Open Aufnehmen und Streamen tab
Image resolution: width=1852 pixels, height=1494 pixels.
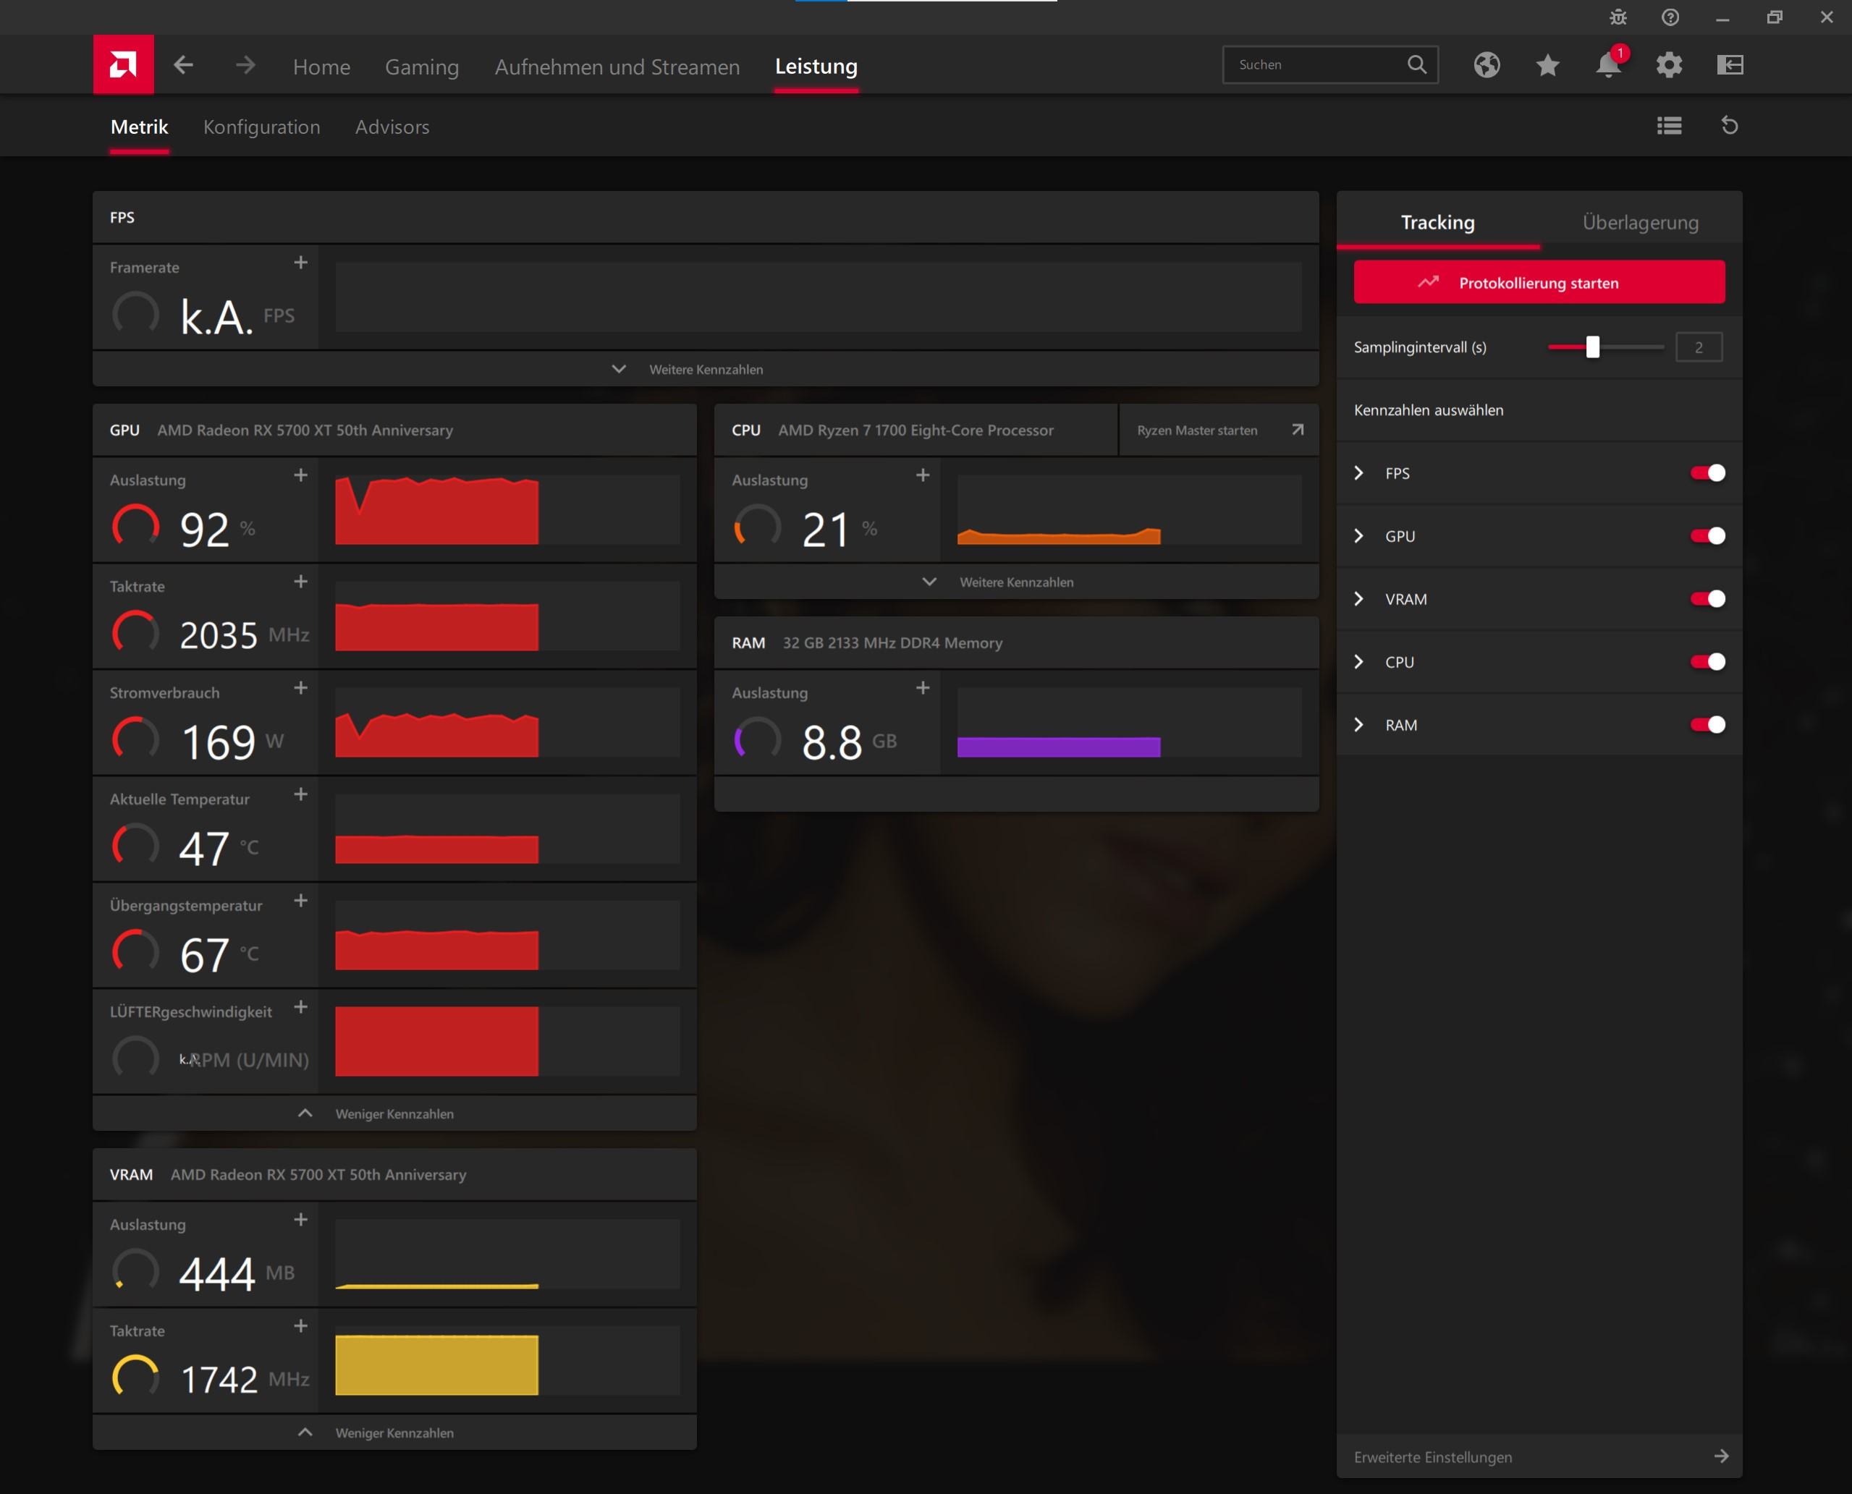[617, 67]
